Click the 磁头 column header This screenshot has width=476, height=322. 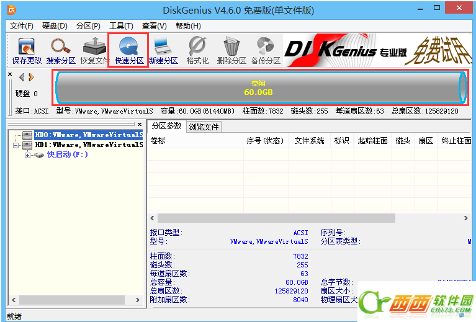pyautogui.click(x=403, y=141)
